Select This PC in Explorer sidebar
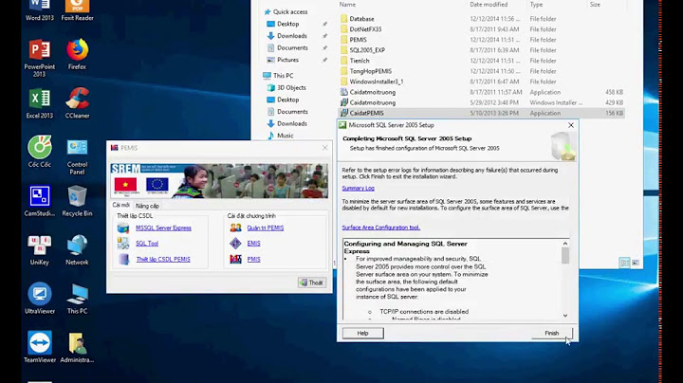Image resolution: width=683 pixels, height=383 pixels. click(279, 75)
